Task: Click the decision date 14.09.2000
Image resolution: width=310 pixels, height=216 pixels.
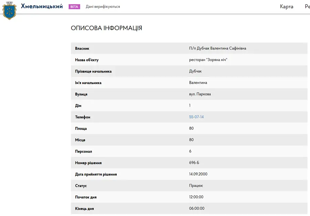Action: coord(198,174)
